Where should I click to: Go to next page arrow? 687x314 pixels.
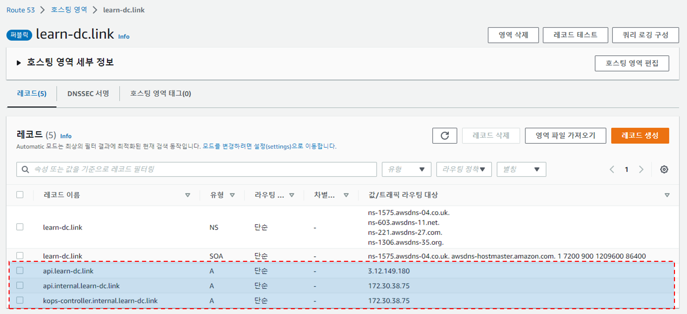pyautogui.click(x=641, y=169)
